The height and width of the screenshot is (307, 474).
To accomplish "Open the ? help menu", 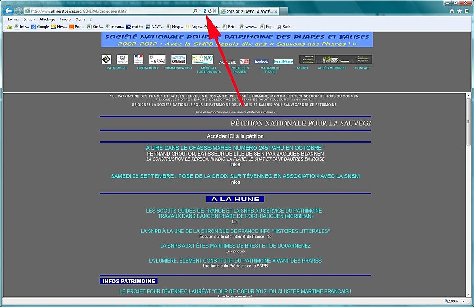I will pyautogui.click(x=90, y=19).
